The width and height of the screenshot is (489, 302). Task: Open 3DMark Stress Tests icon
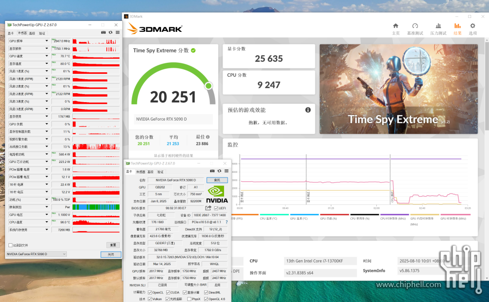pos(438,26)
